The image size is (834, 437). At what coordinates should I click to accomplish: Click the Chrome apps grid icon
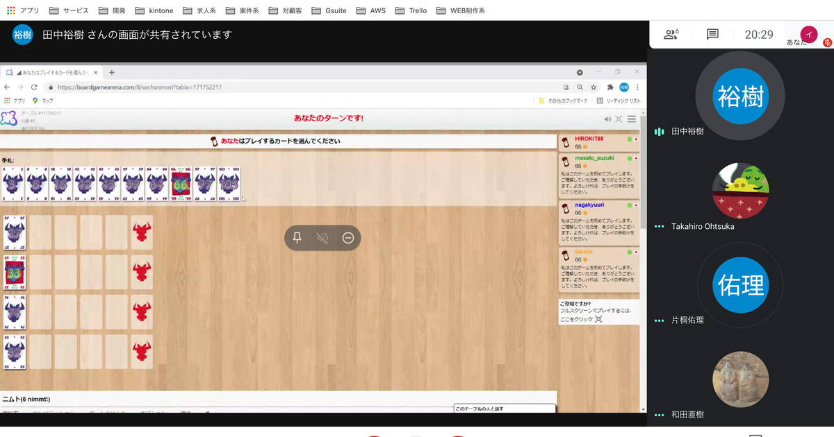[10, 10]
